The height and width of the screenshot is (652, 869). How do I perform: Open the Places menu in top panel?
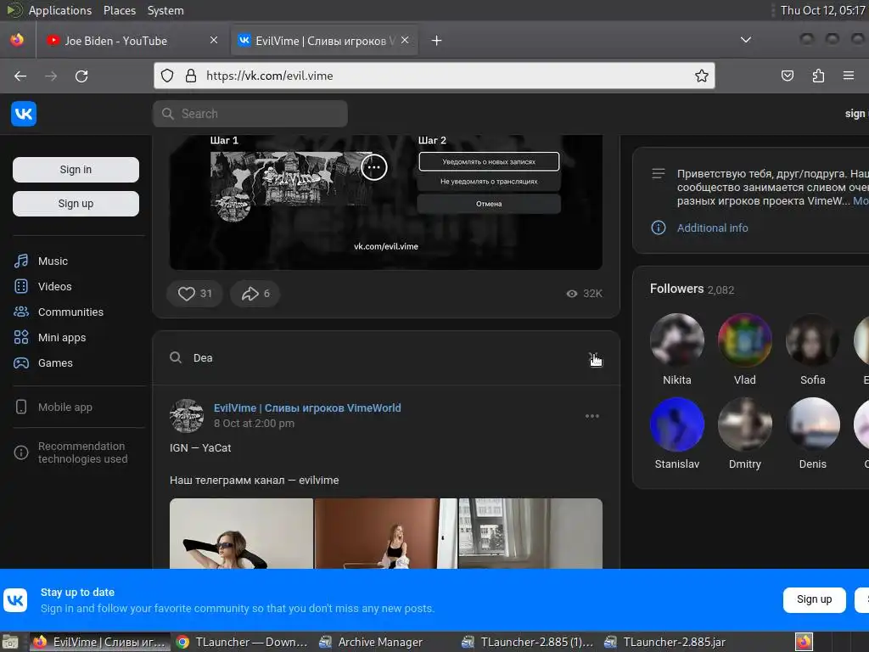(119, 10)
